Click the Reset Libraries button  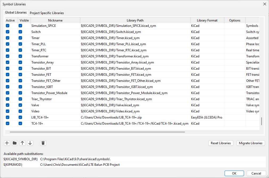click(221, 143)
